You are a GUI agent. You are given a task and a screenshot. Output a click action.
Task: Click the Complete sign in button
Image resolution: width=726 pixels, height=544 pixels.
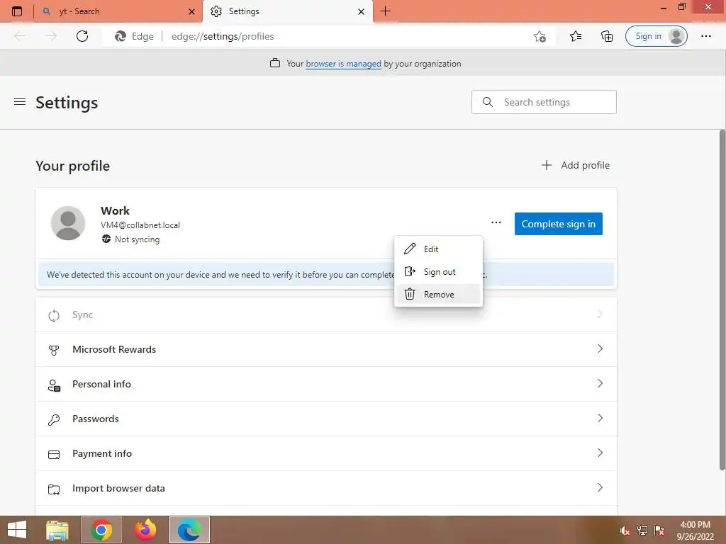pos(559,224)
